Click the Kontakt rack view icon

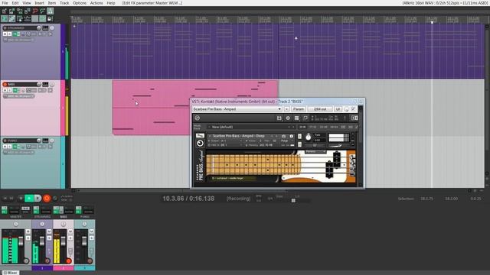click(x=296, y=118)
